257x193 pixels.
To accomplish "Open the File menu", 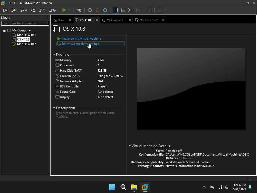I will (5, 10).
